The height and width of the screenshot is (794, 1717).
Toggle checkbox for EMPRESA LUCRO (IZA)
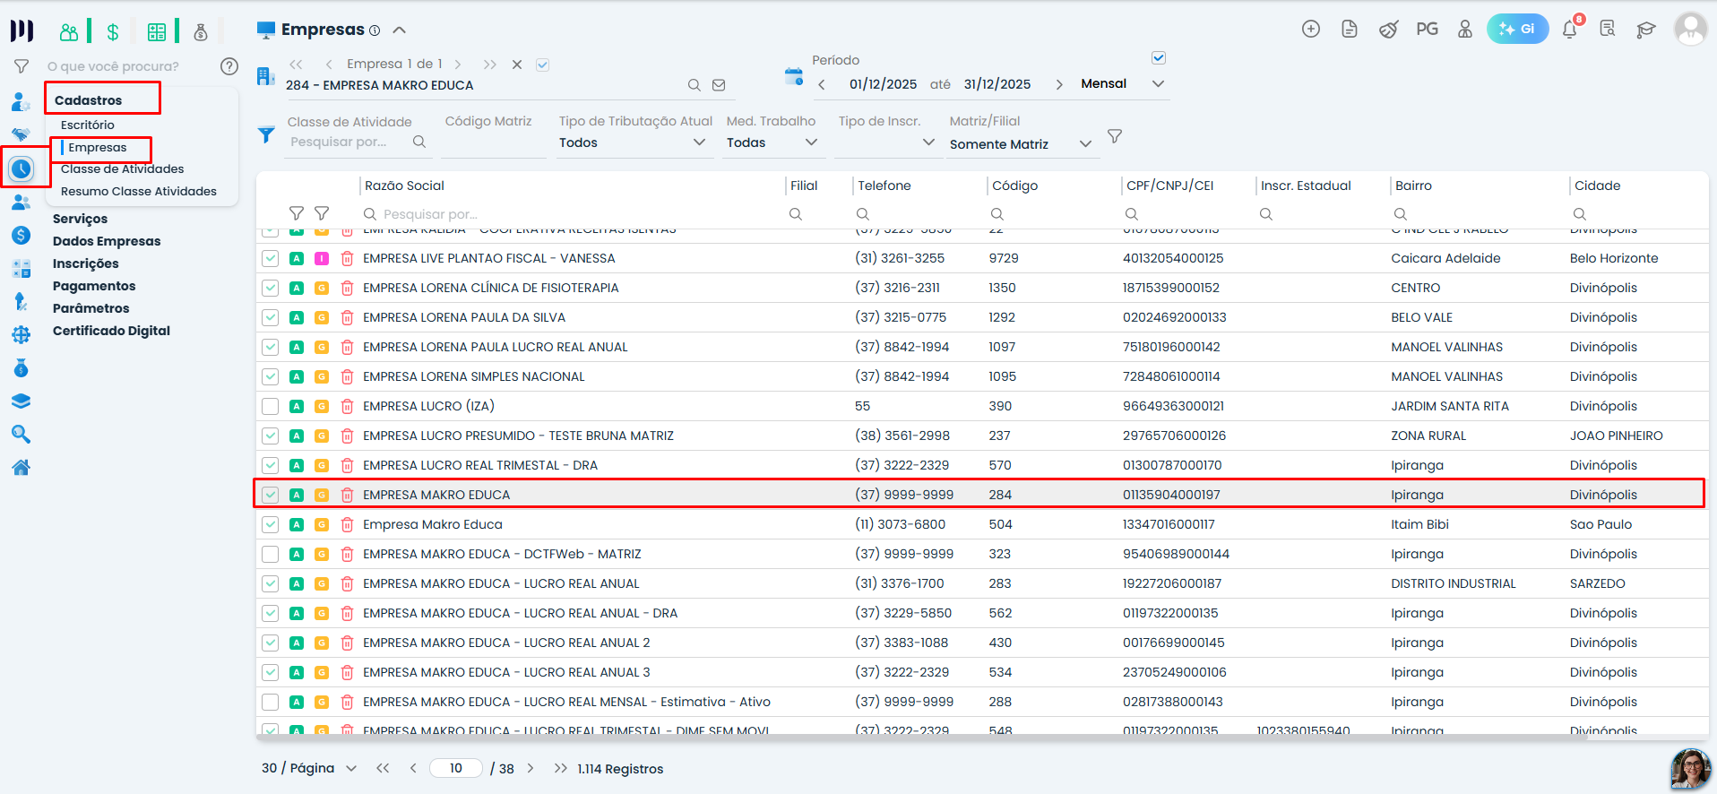coord(270,406)
